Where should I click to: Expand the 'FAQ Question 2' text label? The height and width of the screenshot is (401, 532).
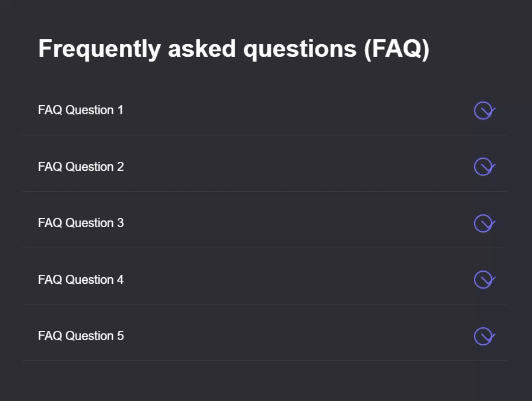(81, 167)
